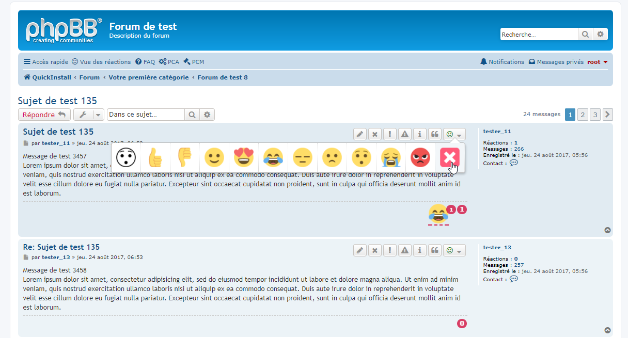Image resolution: width=628 pixels, height=338 pixels.
Task: Click the Répondre button
Action: 44,115
